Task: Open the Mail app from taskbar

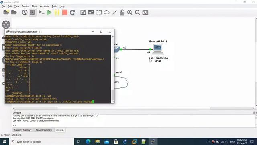Action: [x=107, y=141]
